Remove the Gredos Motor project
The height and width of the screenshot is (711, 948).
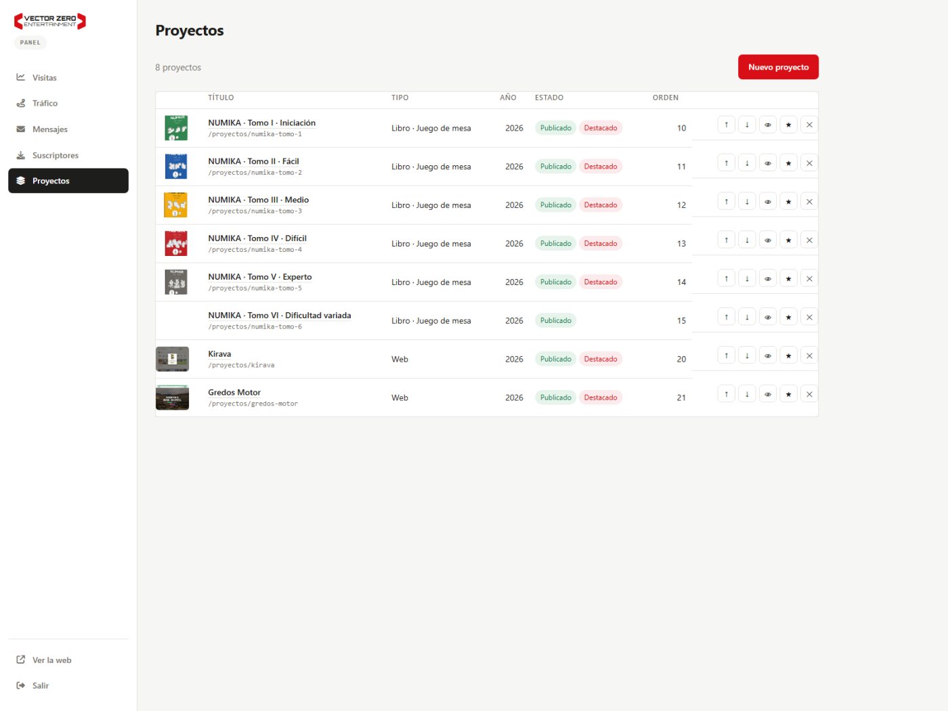point(809,394)
